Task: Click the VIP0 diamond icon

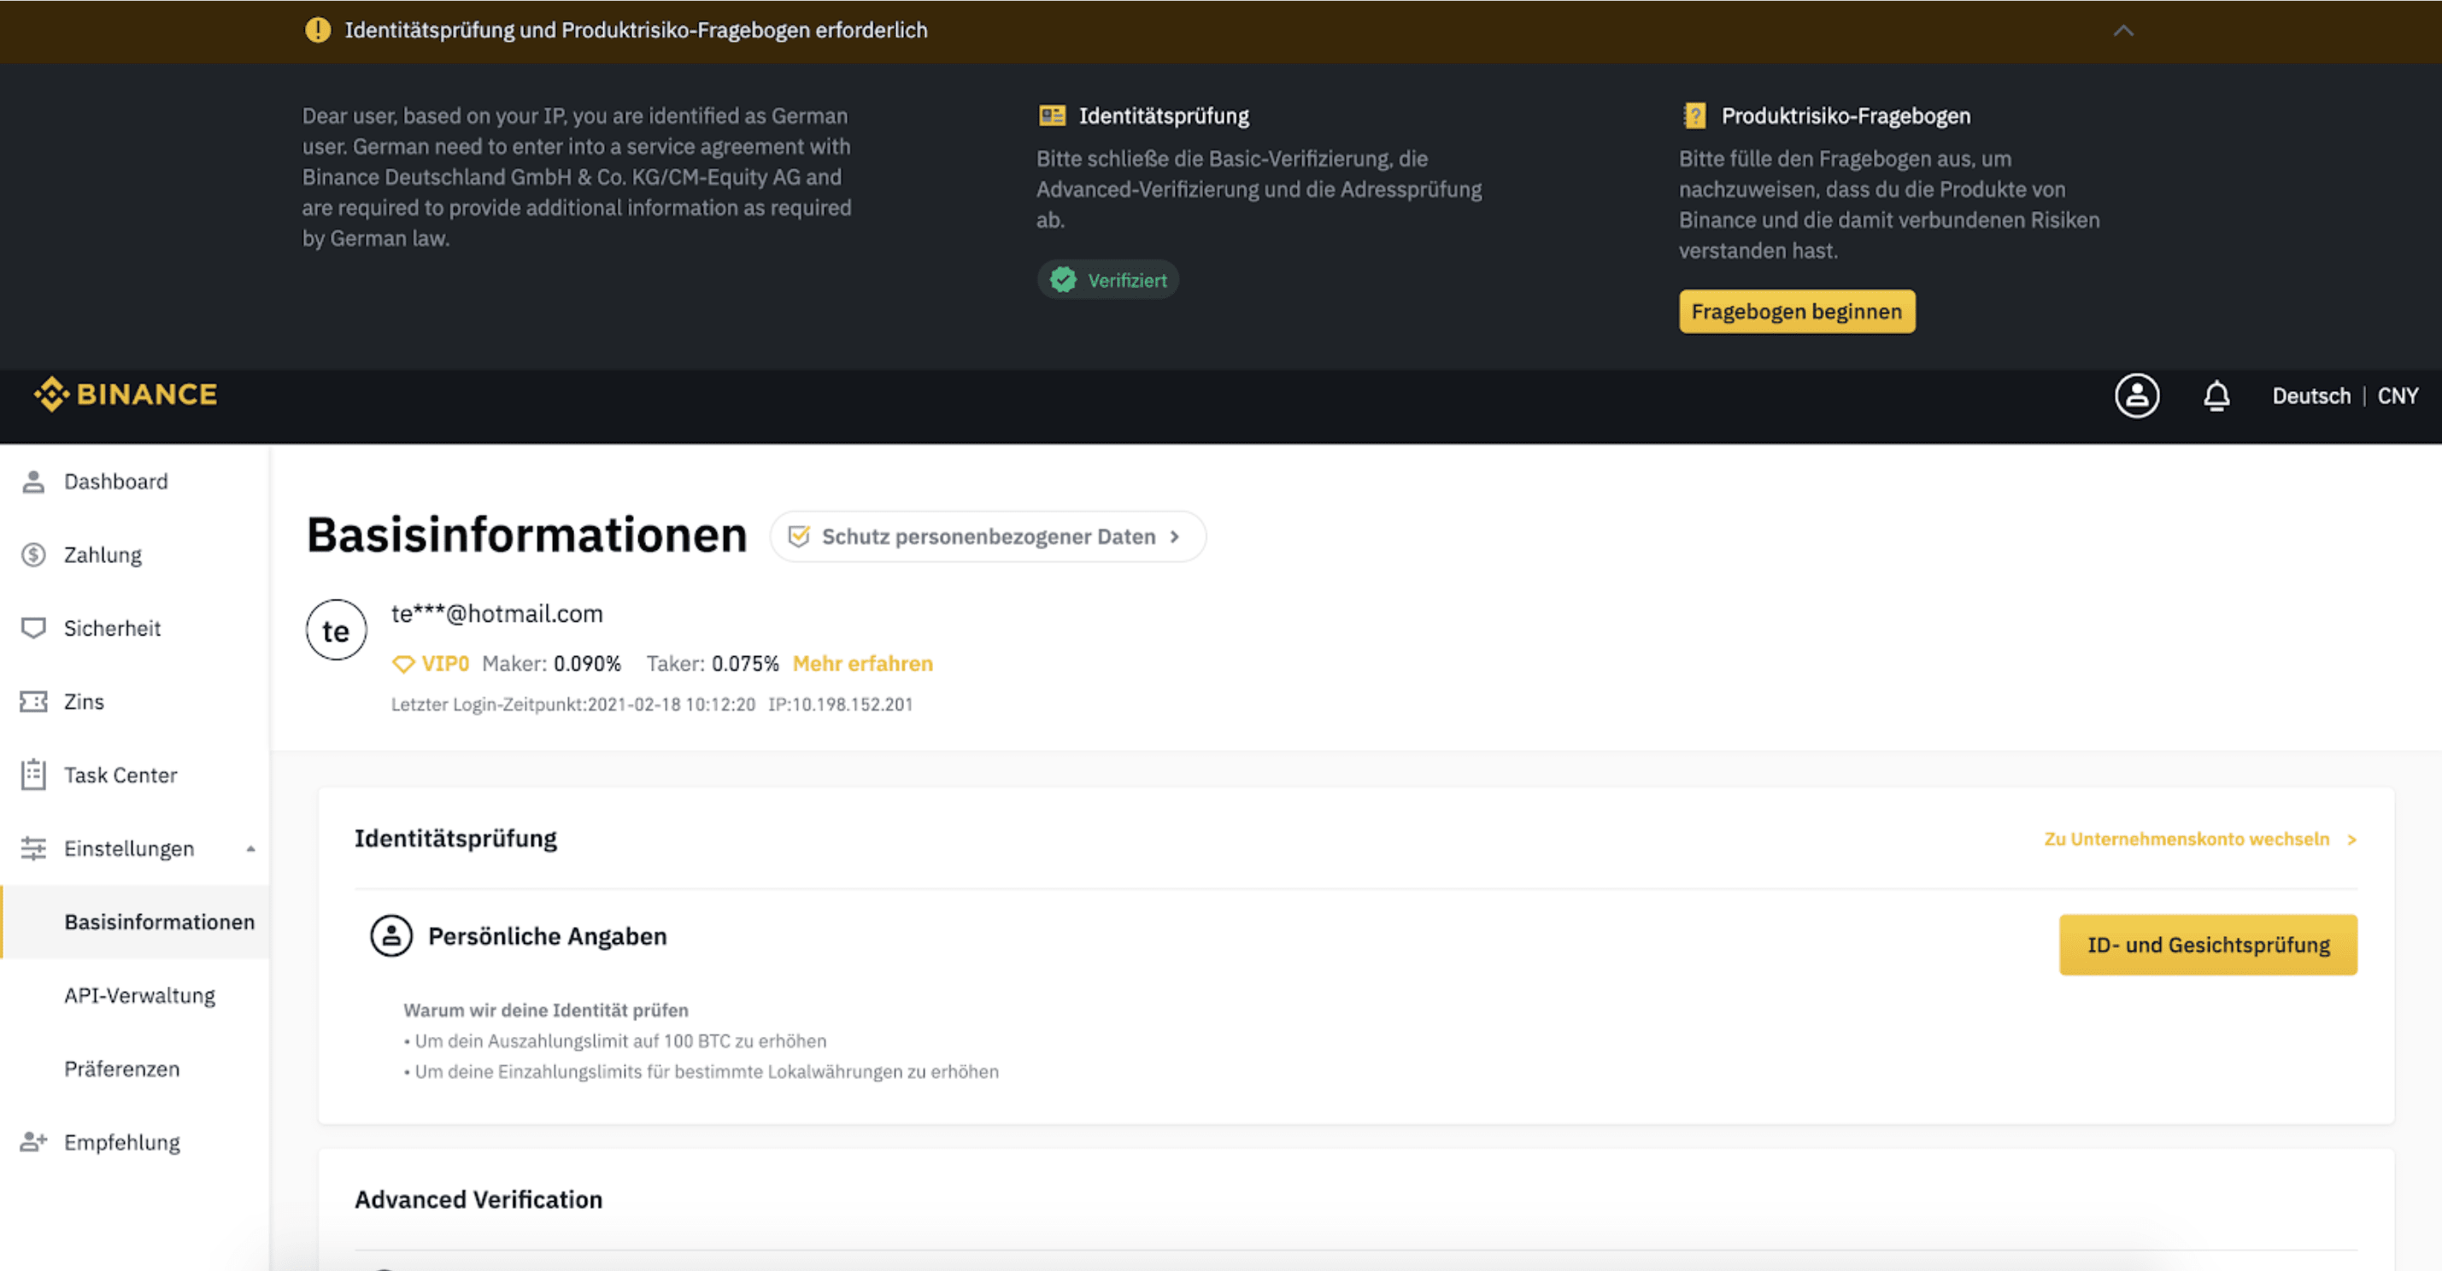Action: click(x=403, y=665)
